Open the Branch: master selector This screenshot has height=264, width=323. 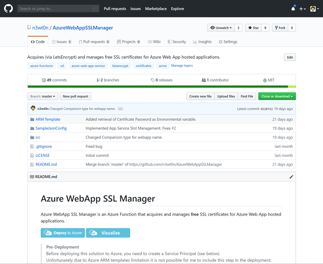pos(43,96)
